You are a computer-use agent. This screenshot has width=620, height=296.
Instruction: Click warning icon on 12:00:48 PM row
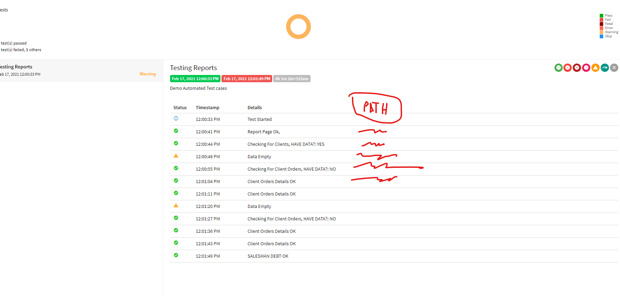coord(176,156)
